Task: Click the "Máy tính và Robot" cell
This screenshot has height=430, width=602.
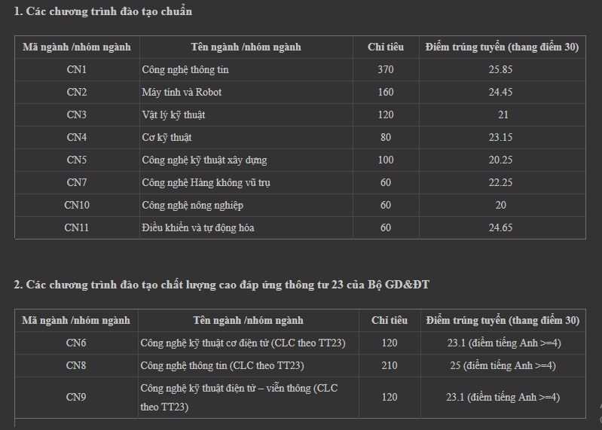Action: [x=182, y=93]
